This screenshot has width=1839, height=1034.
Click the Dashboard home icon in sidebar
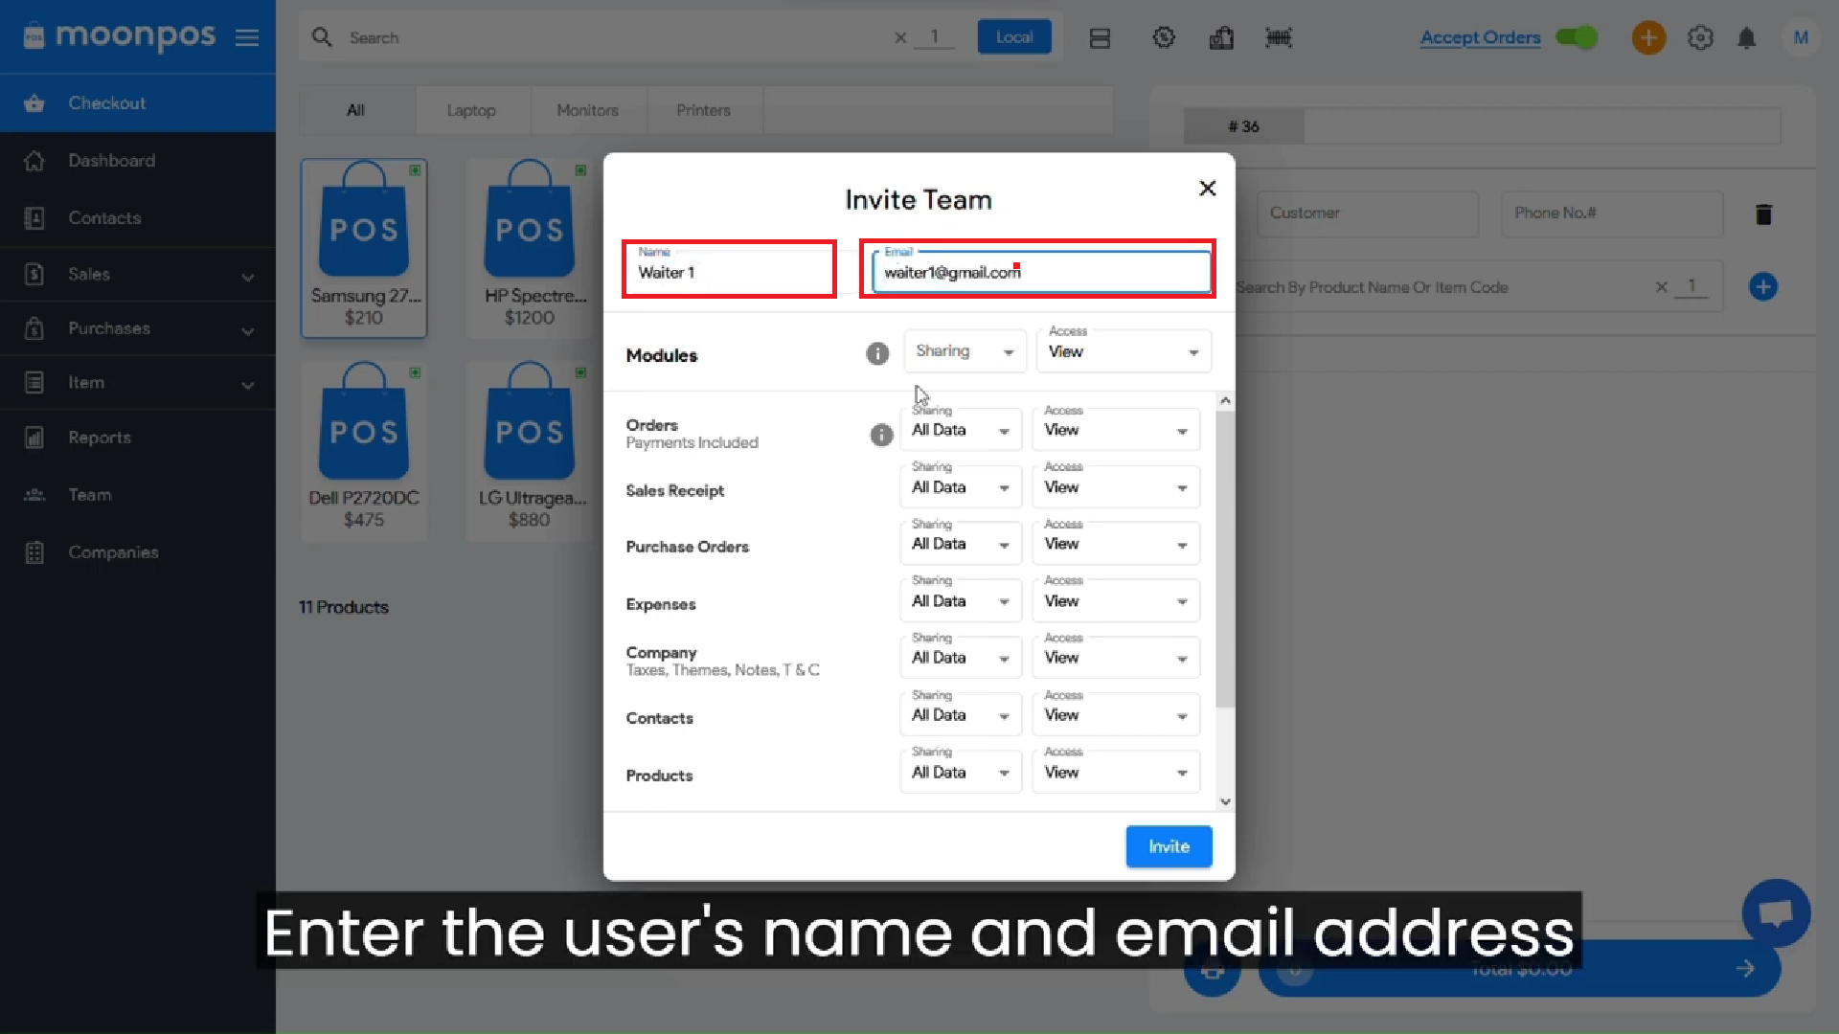pos(34,160)
